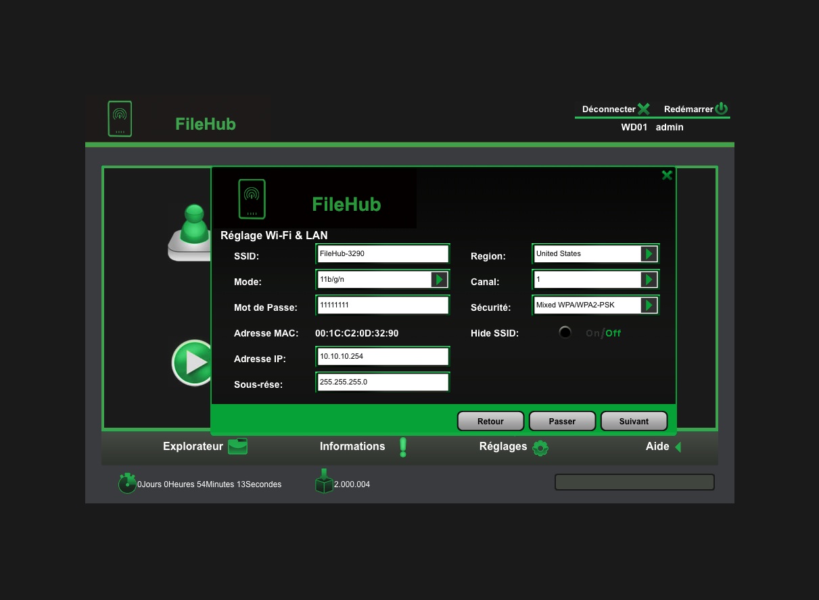Expand the Mode dropdown arrow
Screen dimensions: 819x600
coord(439,279)
